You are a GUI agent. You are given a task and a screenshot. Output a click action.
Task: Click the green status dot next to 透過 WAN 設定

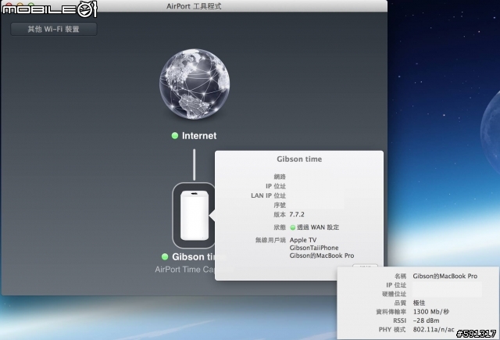(x=293, y=227)
